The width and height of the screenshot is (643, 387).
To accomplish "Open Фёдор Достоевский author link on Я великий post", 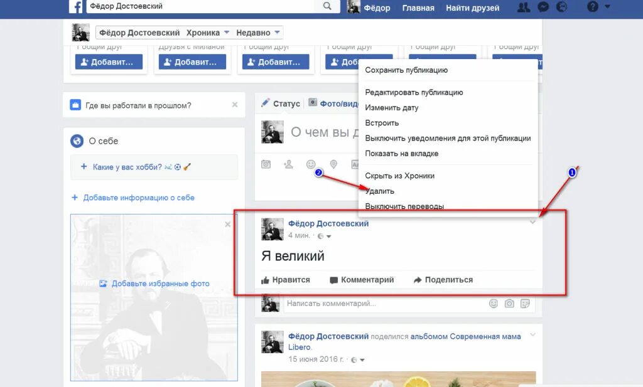I will (328, 223).
